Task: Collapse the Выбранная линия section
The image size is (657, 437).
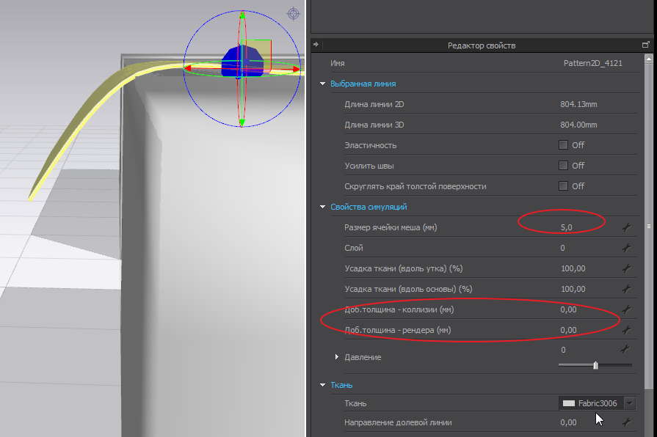Action: coord(323,84)
